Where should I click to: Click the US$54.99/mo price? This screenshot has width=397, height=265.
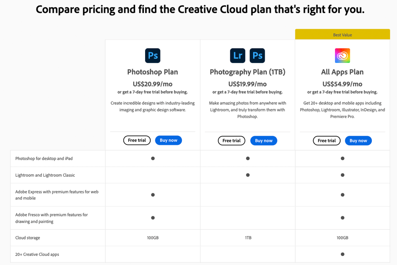click(x=342, y=84)
